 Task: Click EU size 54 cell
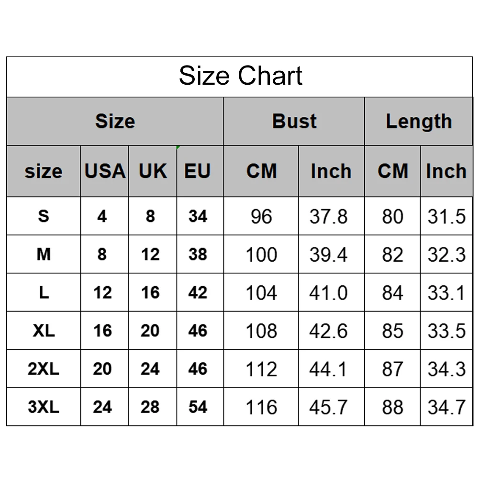click(x=198, y=407)
